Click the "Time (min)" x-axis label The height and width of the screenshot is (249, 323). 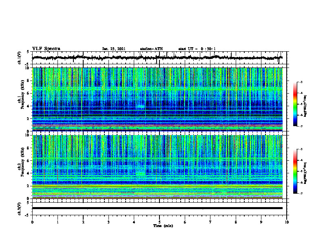click(163, 226)
